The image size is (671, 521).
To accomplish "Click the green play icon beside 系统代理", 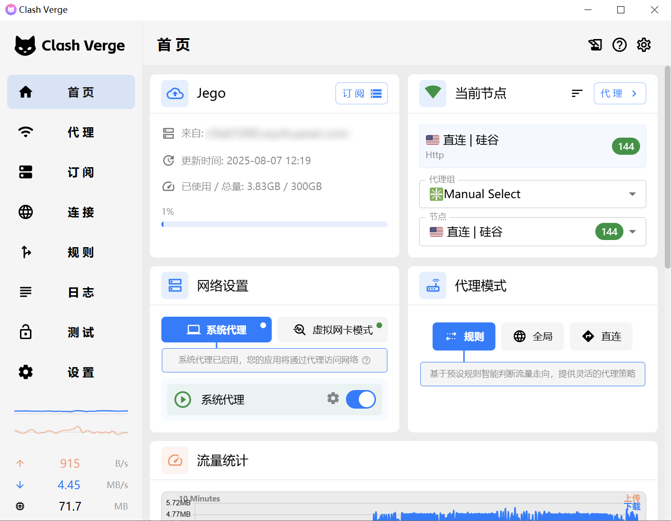I will pyautogui.click(x=183, y=400).
